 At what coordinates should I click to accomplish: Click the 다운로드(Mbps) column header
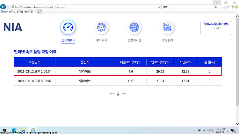pyautogui.click(x=131, y=62)
